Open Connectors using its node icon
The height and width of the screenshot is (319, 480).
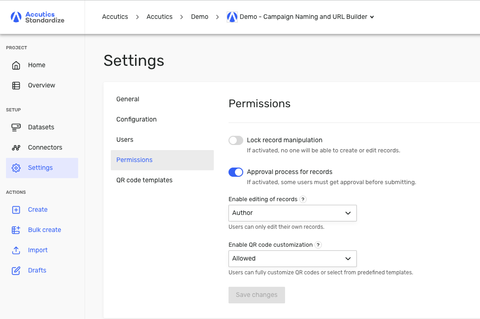[x=16, y=148]
